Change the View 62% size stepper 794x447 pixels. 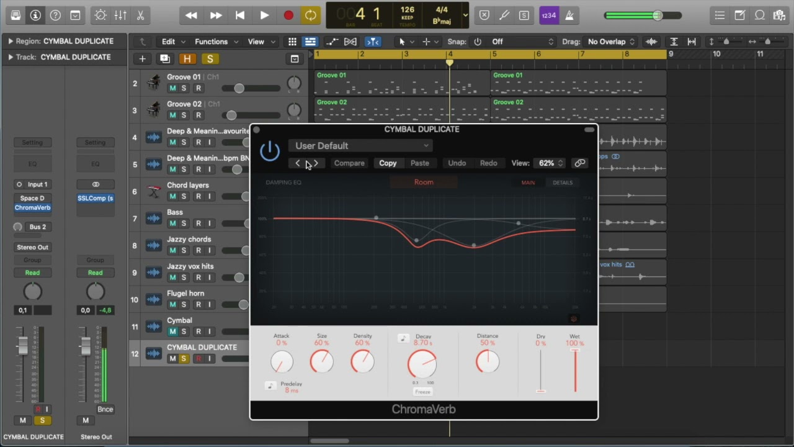pyautogui.click(x=551, y=163)
